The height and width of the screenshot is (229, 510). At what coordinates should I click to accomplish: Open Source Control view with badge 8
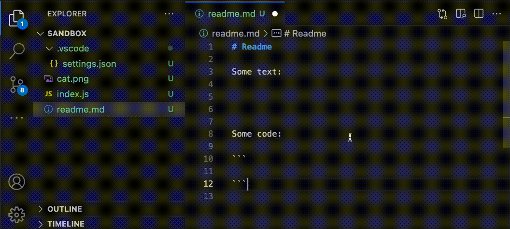(x=16, y=85)
